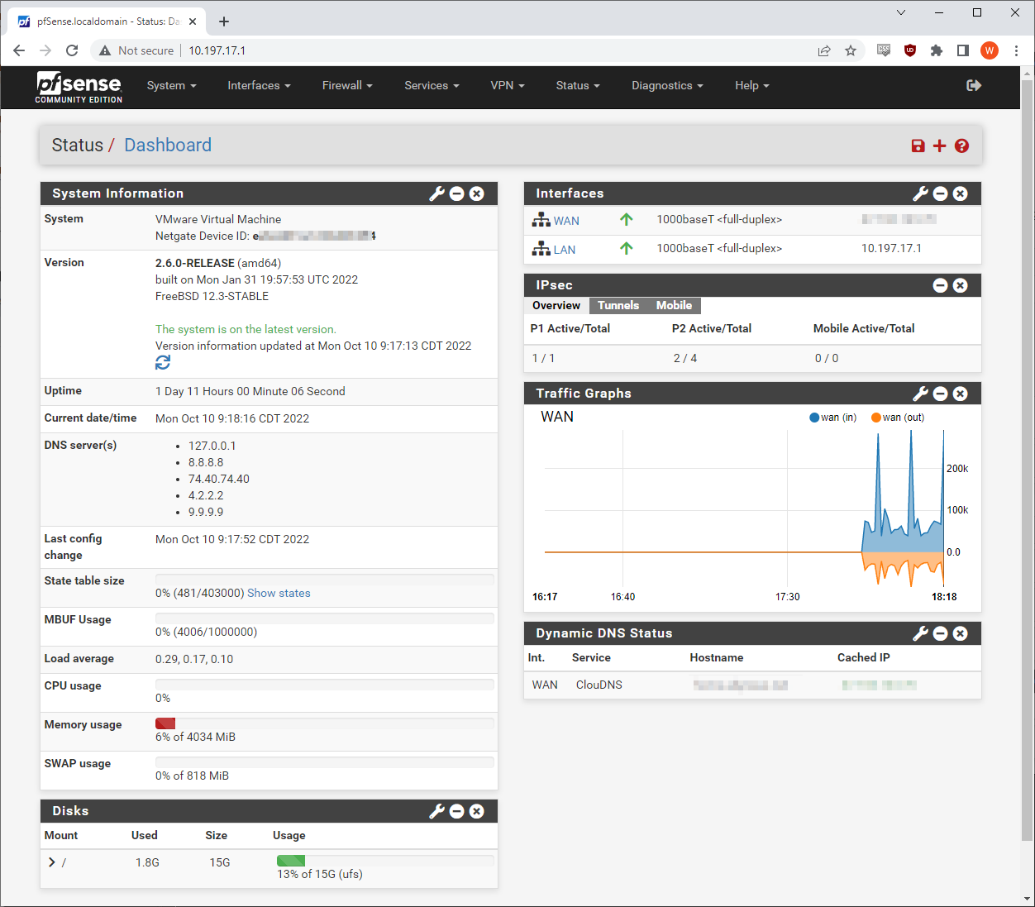Click the LAN IP 10.197.17.1

(891, 248)
